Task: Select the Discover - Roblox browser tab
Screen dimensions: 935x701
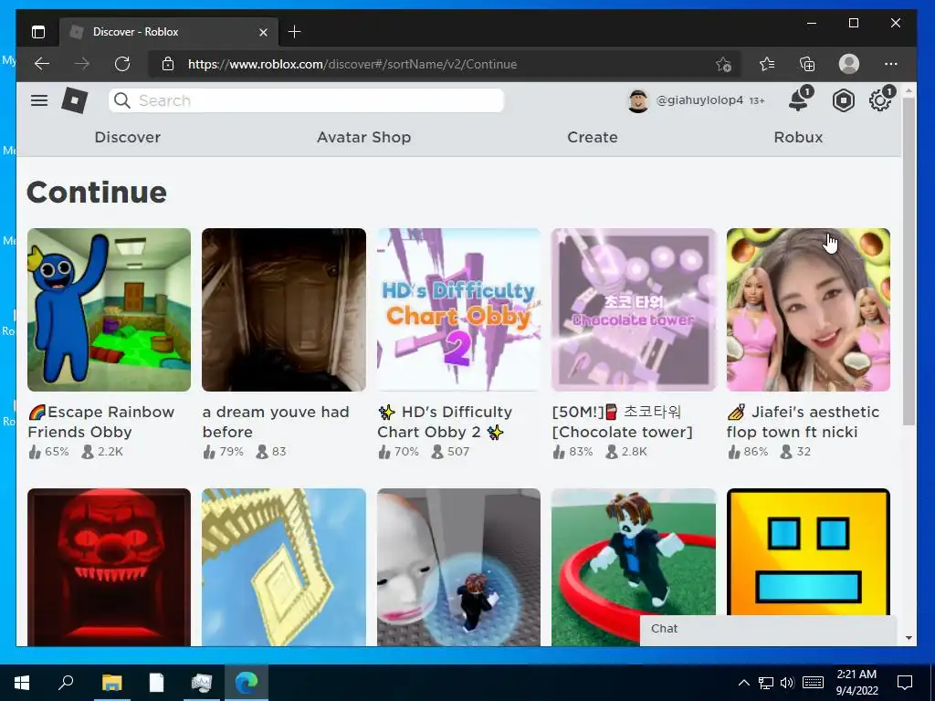Action: [168, 32]
